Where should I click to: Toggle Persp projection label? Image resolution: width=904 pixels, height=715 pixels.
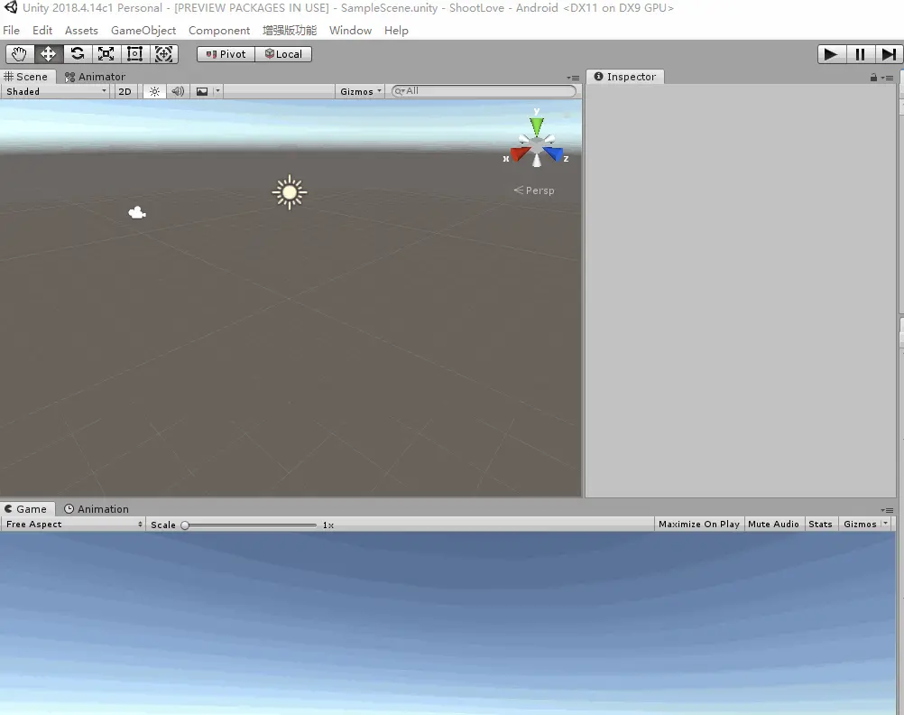(534, 190)
